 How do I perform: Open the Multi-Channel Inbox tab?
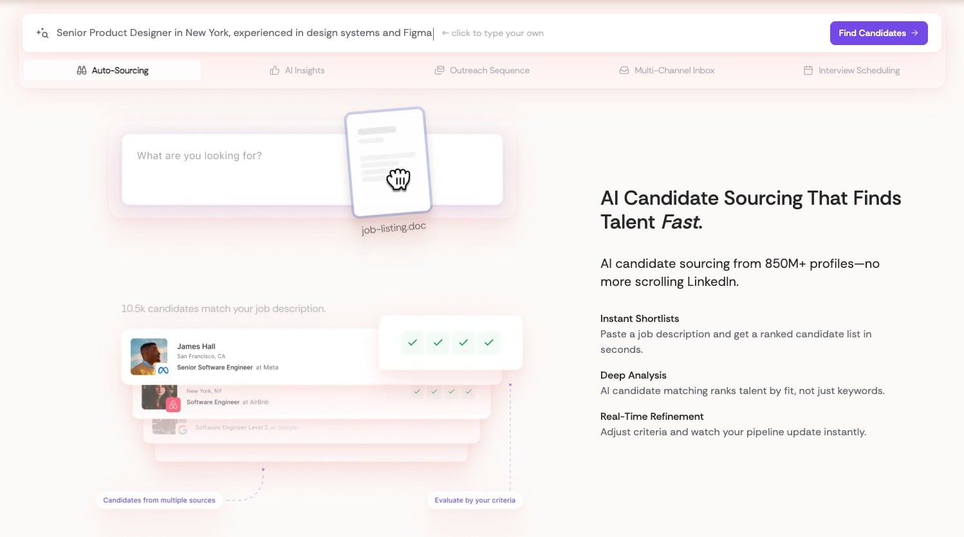click(x=667, y=70)
